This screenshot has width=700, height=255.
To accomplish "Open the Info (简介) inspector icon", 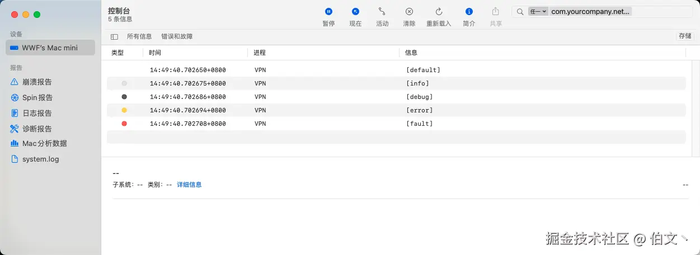I will point(469,12).
